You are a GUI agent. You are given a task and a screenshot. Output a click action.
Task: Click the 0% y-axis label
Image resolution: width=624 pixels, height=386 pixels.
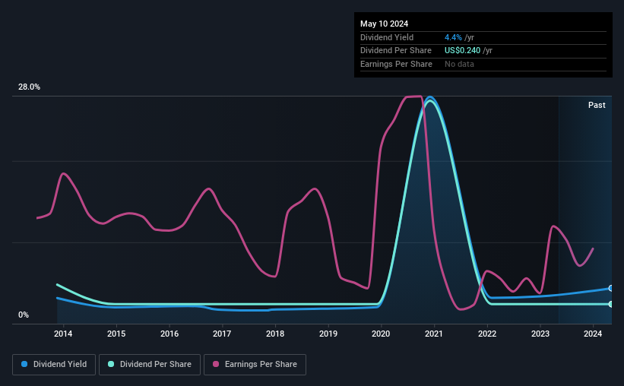pyautogui.click(x=24, y=315)
